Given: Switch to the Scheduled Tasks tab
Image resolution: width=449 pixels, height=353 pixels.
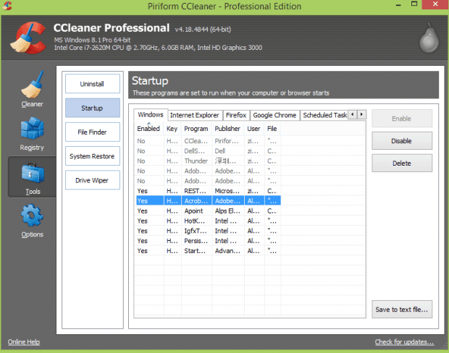Looking at the screenshot, I should click(x=324, y=115).
